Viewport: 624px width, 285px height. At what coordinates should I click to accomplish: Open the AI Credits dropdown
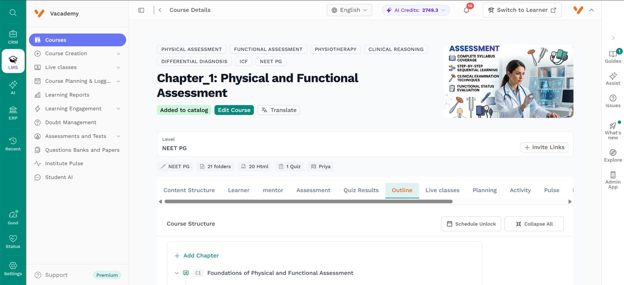(416, 10)
